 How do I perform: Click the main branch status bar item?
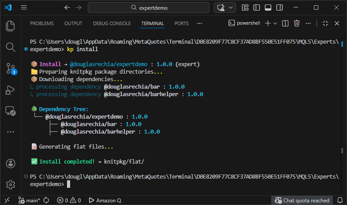tap(29, 200)
